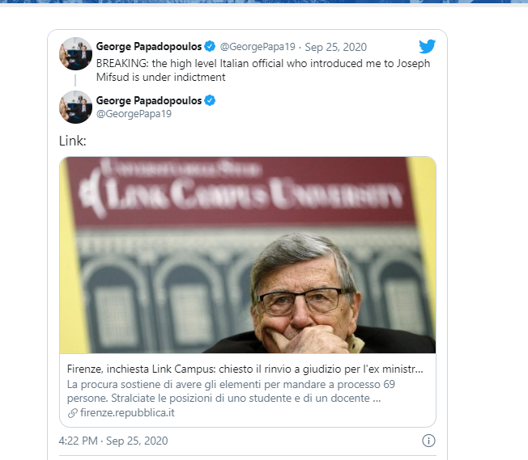Click the thread line connecting the avatars
This screenshot has height=460, width=528.
pyautogui.click(x=75, y=80)
